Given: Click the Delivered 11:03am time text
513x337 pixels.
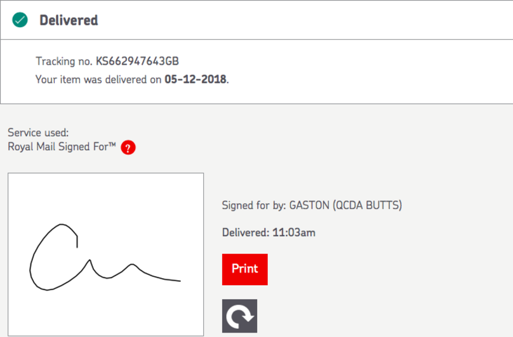Looking at the screenshot, I should [x=269, y=232].
